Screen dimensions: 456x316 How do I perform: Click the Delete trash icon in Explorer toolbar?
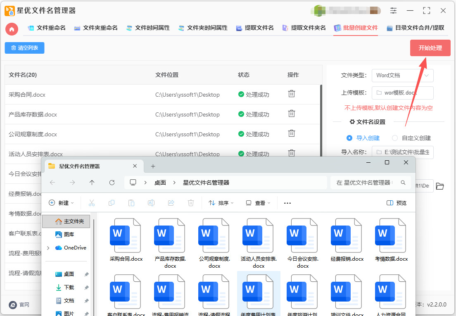(191, 203)
